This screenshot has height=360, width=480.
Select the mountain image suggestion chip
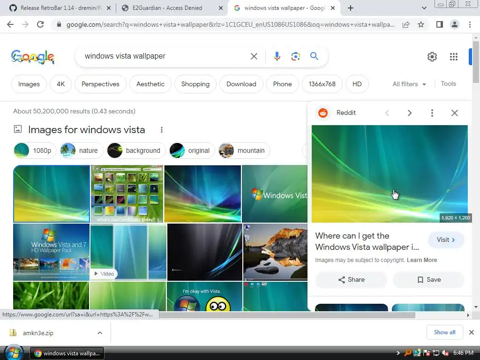tap(244, 150)
